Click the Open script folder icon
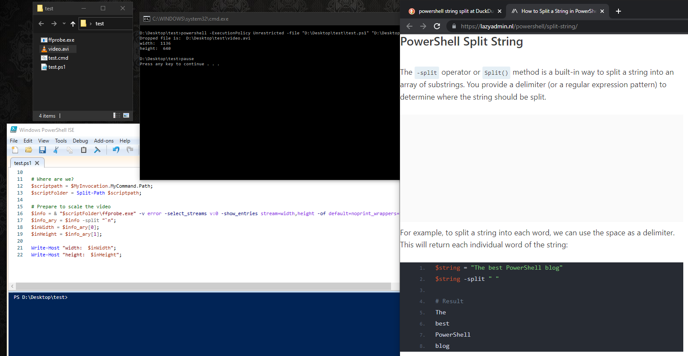This screenshot has height=356, width=688. tap(29, 150)
